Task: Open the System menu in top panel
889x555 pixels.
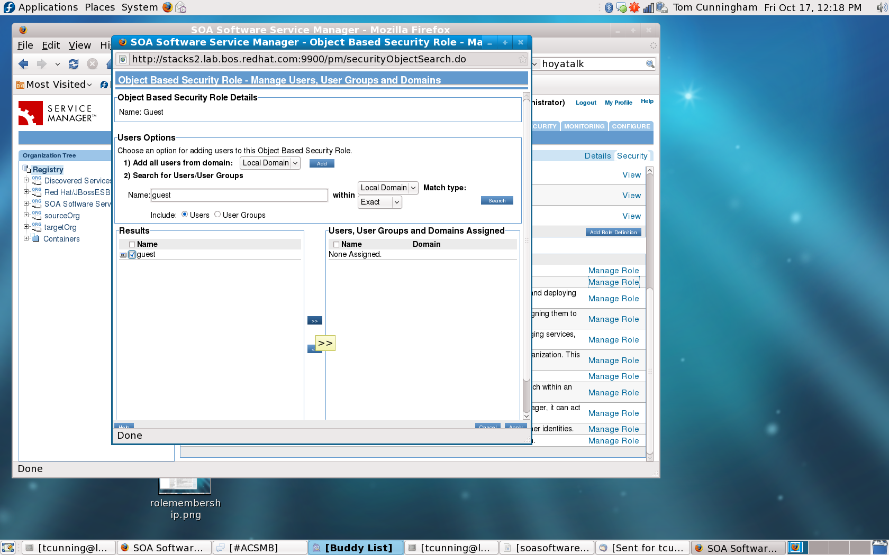Action: (x=140, y=7)
